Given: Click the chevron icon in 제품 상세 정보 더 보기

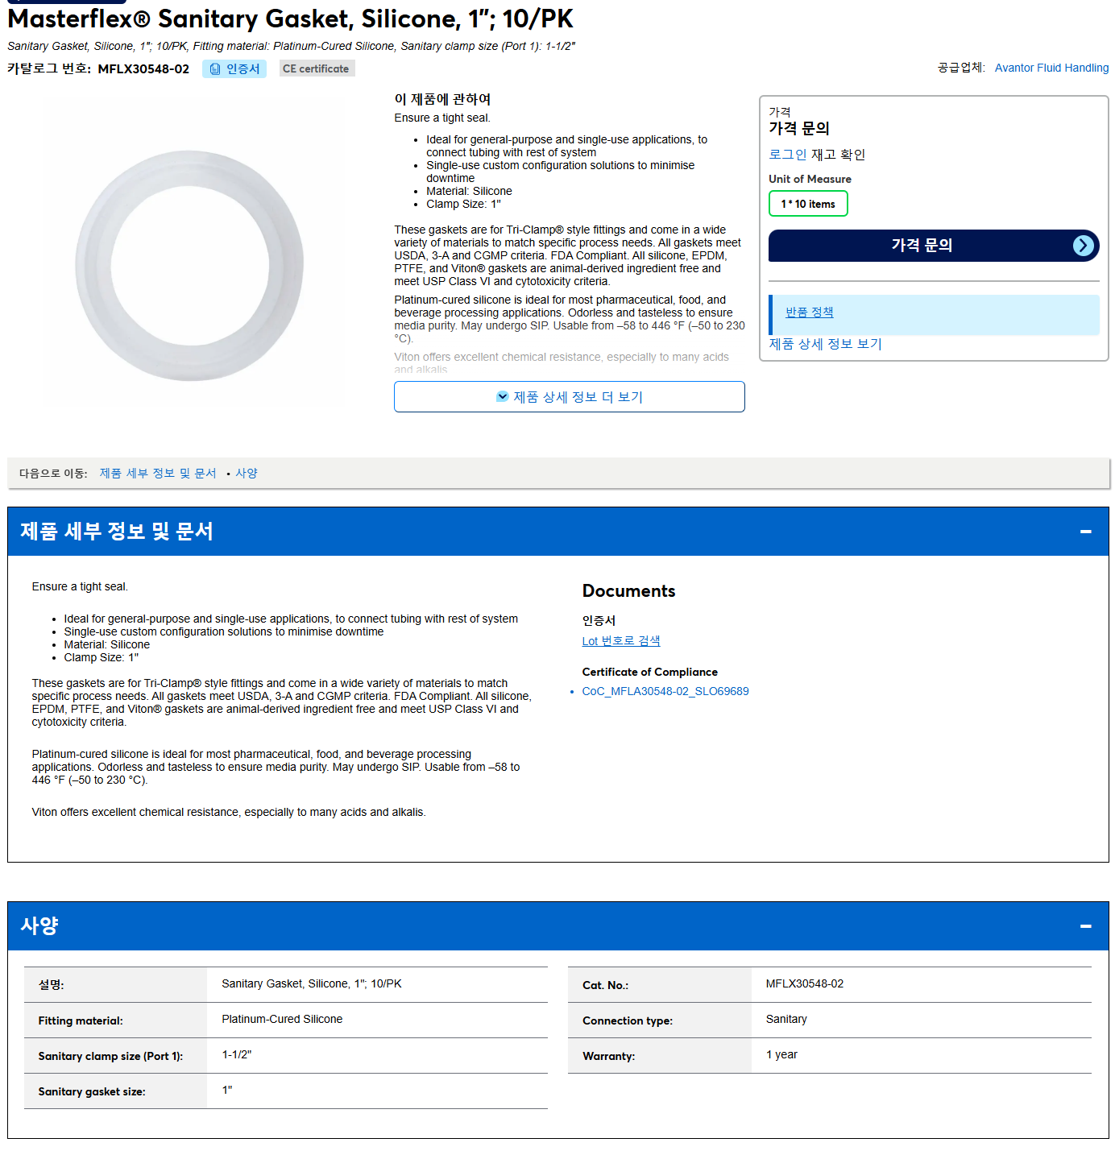Looking at the screenshot, I should click(x=503, y=396).
